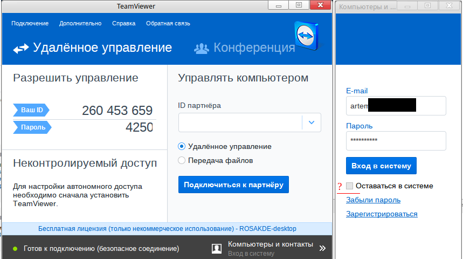The height and width of the screenshot is (259, 463).
Task: Open the Справка menu
Action: 124,23
